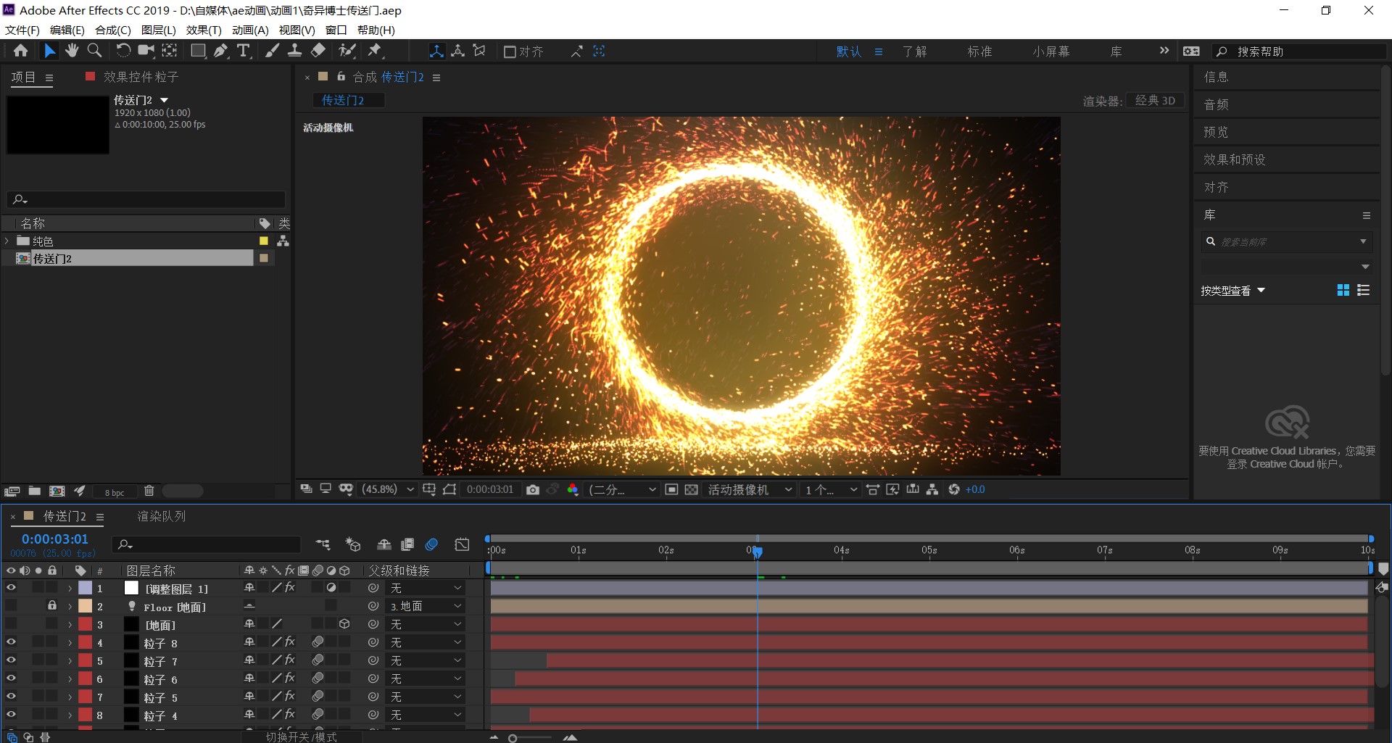Expand the 纯色 folder in Project panel
This screenshot has height=743, width=1392.
tap(7, 241)
